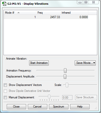Select vibration mode 1 row number
Viewport: 101px width, 113px height.
(35, 17)
